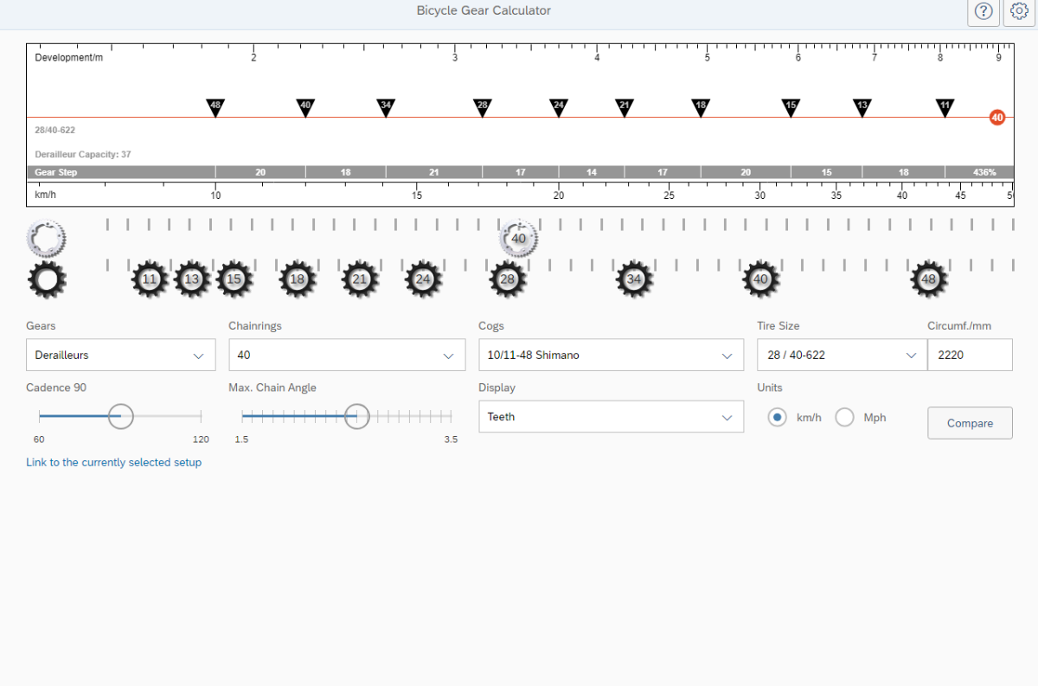Open the Gears Derailleurs dropdown
This screenshot has width=1038, height=686.
(120, 355)
